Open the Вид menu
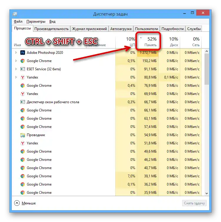 tap(52, 21)
